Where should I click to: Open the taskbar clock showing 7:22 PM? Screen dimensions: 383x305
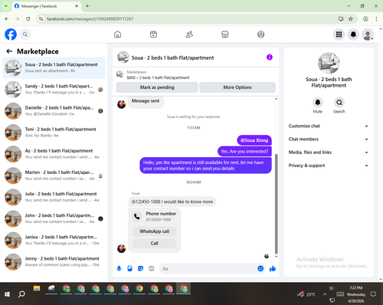356,294
